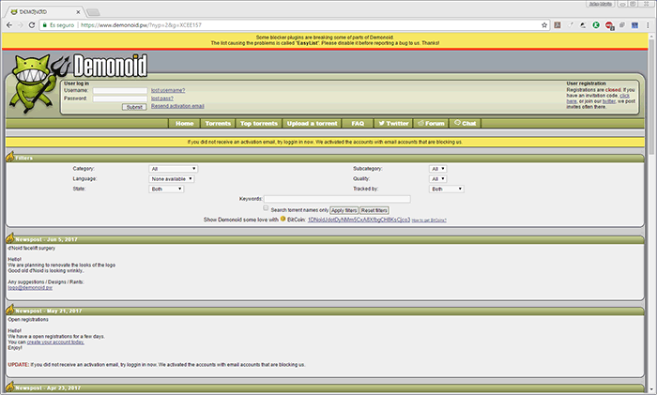657x395 pixels.
Task: Click the 'Open registrations' news headline
Action: [28, 320]
